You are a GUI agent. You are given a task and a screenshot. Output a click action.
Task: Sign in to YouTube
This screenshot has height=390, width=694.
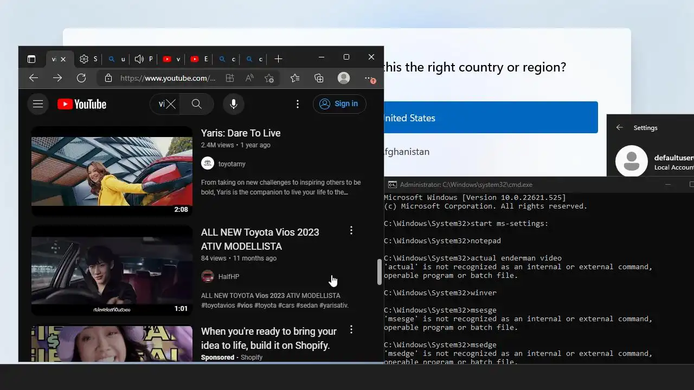tap(339, 104)
